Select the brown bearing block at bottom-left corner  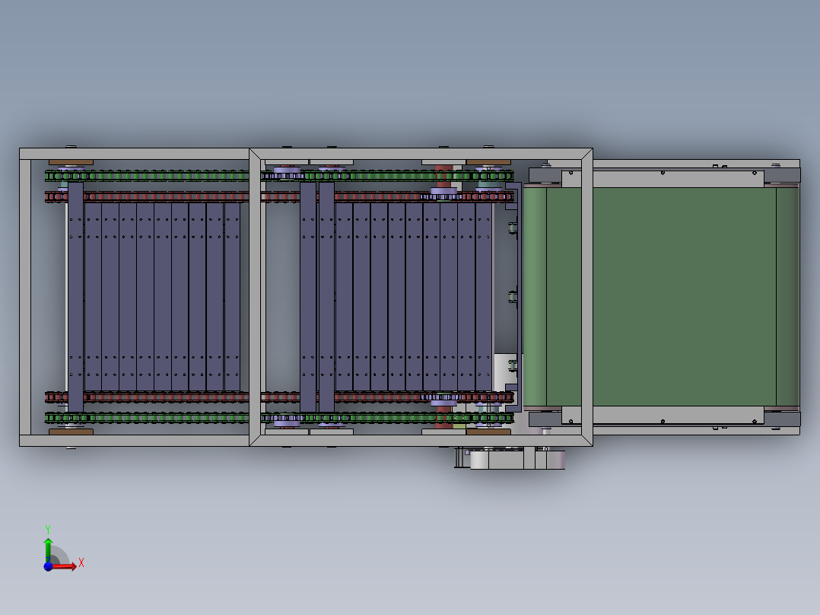click(x=71, y=432)
